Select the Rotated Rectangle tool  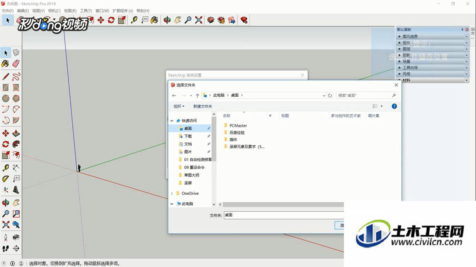point(16,88)
